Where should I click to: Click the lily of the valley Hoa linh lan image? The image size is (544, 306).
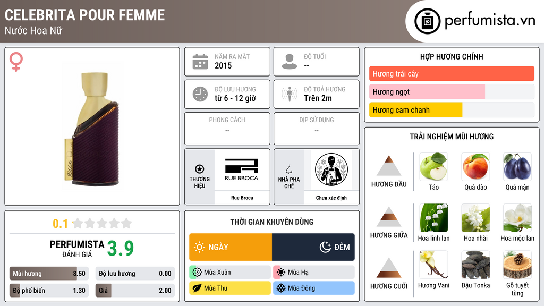(x=433, y=218)
